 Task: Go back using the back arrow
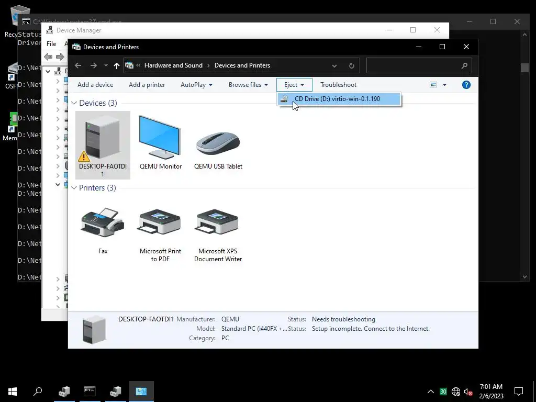(x=78, y=65)
